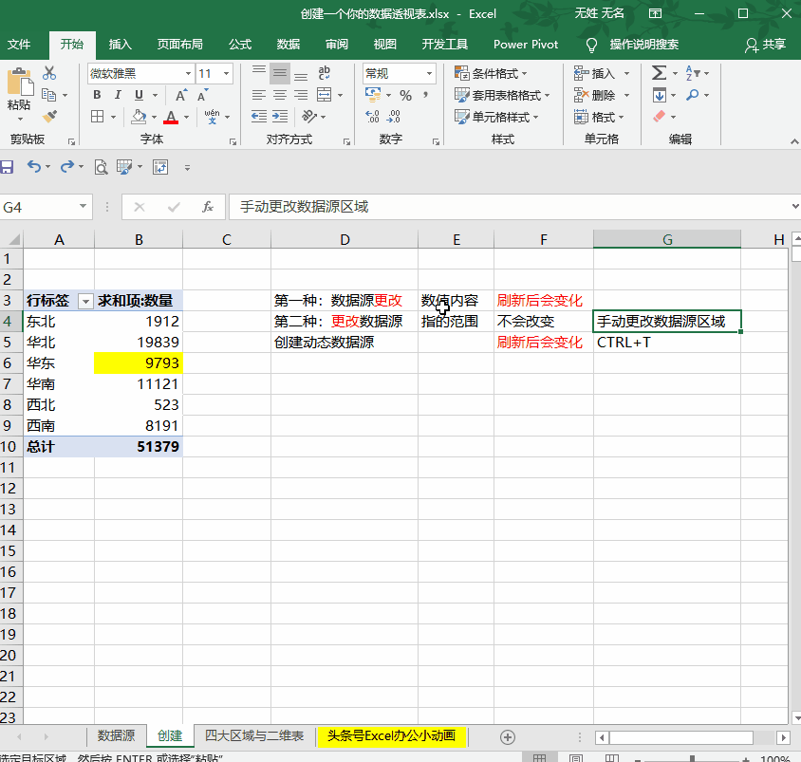Open Sort and Filter tool
Viewport: 801px width, 762px height.
click(x=692, y=73)
